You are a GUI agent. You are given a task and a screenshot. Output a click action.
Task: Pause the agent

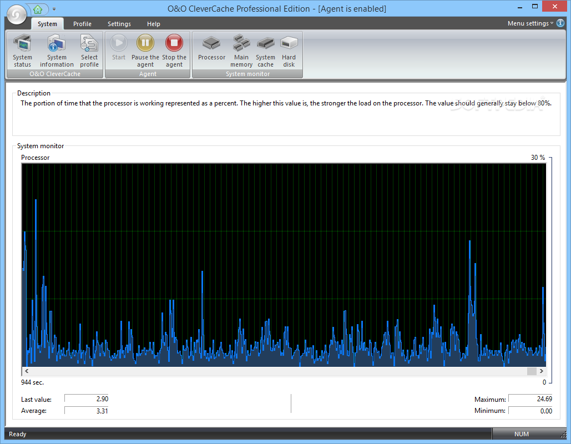145,51
